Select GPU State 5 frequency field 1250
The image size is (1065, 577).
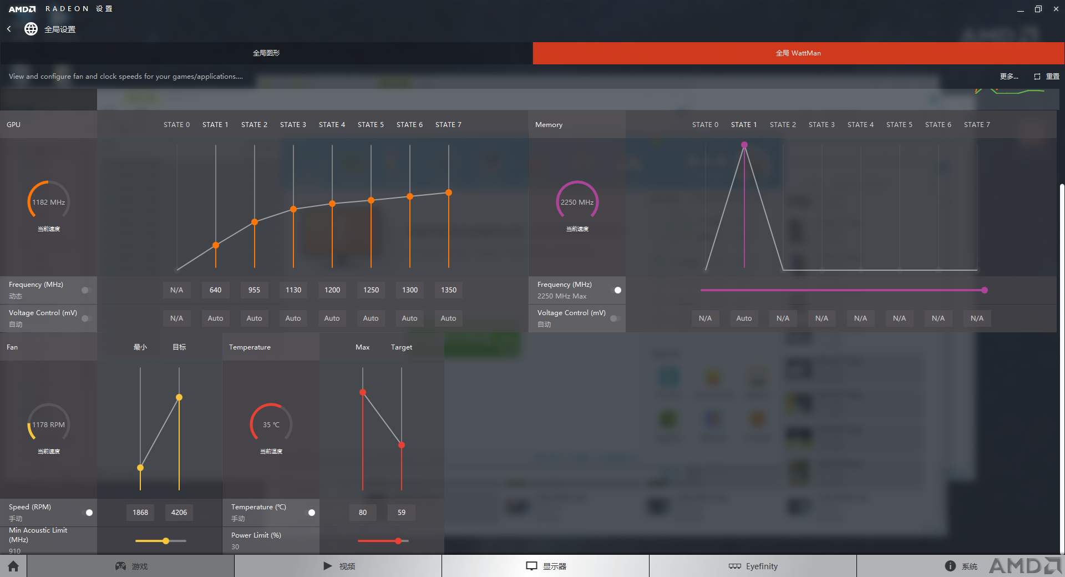point(371,290)
